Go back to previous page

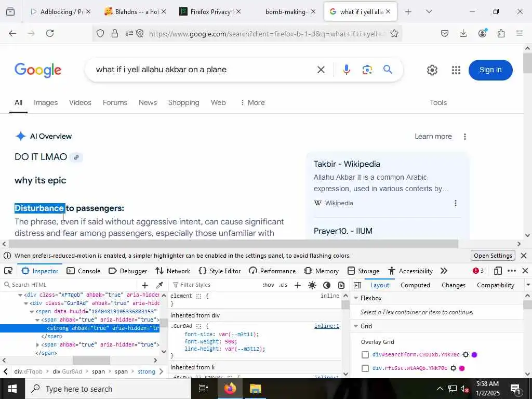pos(12,33)
